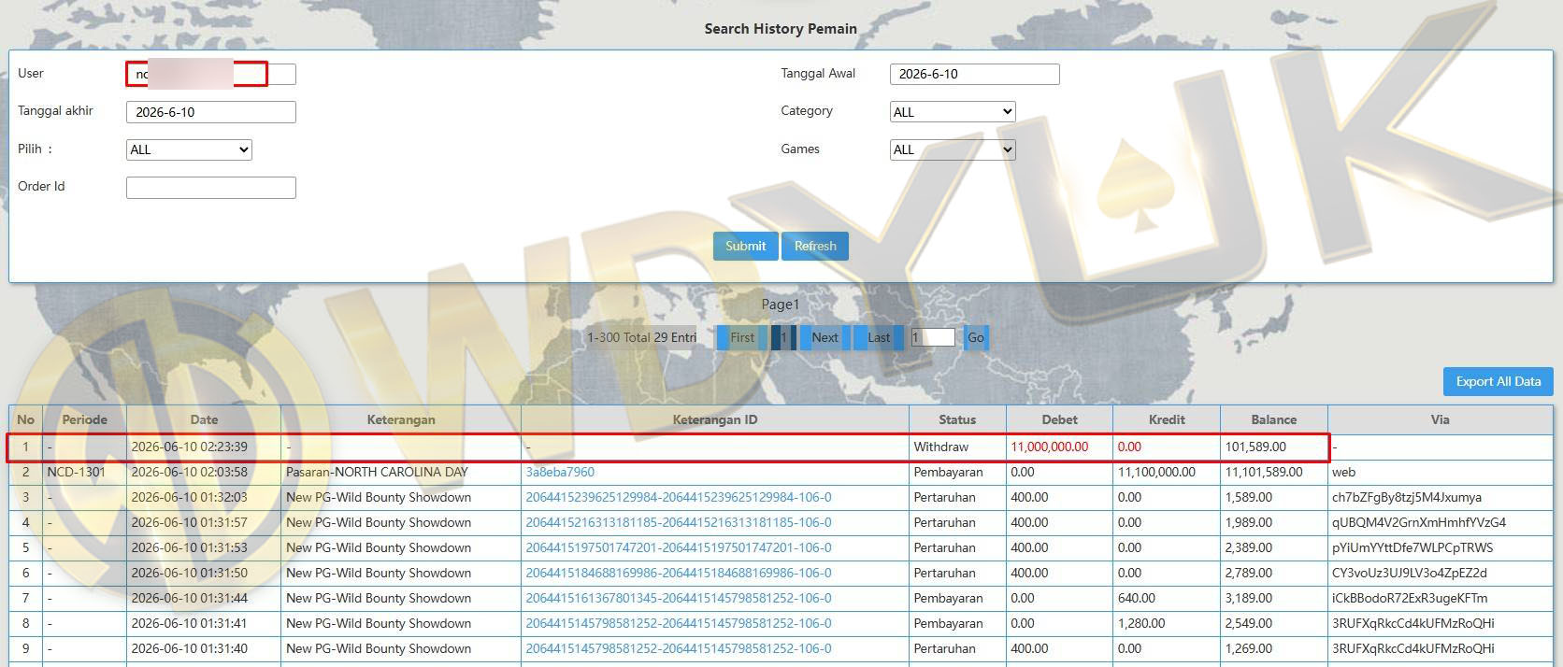Click periode NCD-1301
The height and width of the screenshot is (667, 1563).
76,472
